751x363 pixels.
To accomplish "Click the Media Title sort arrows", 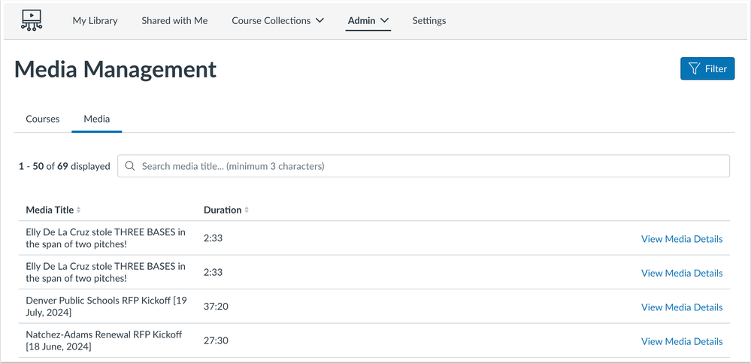I will pos(79,210).
